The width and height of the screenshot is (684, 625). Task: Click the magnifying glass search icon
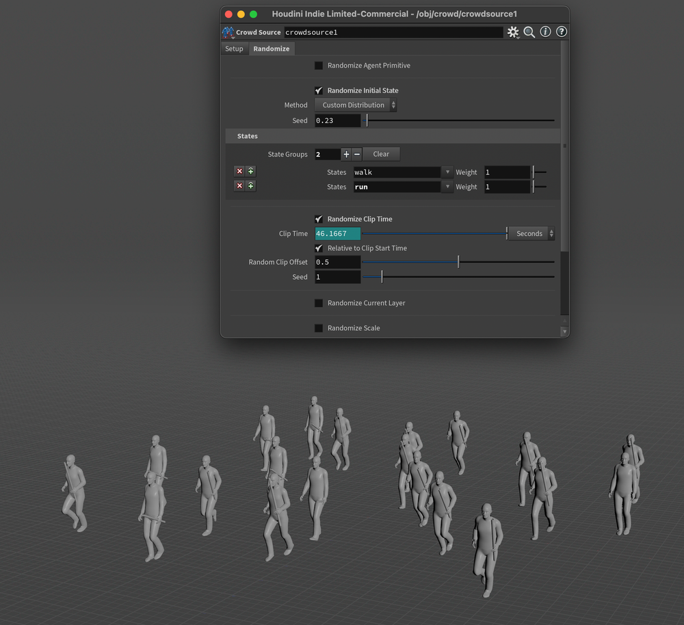[x=529, y=31]
